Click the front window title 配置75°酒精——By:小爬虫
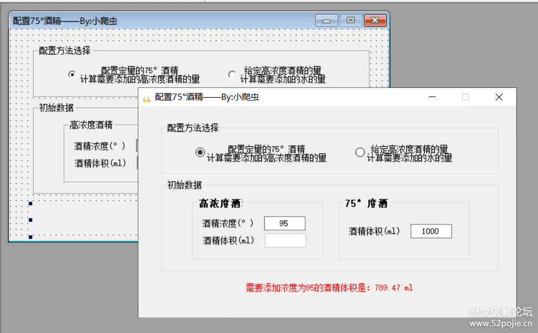 pos(207,97)
